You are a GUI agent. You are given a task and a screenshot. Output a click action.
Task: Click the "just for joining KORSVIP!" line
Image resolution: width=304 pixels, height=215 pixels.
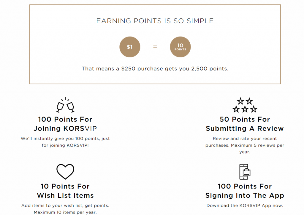[x=65, y=145]
